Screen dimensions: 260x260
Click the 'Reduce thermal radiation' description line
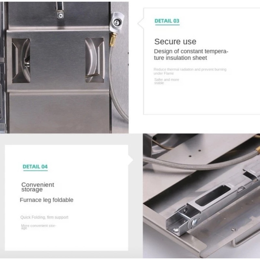pyautogui.click(x=190, y=71)
